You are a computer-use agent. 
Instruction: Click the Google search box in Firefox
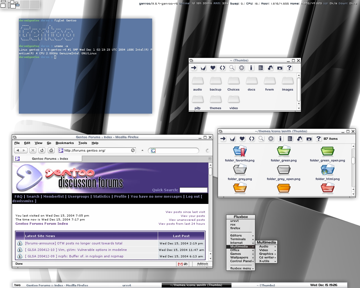tap(174, 151)
